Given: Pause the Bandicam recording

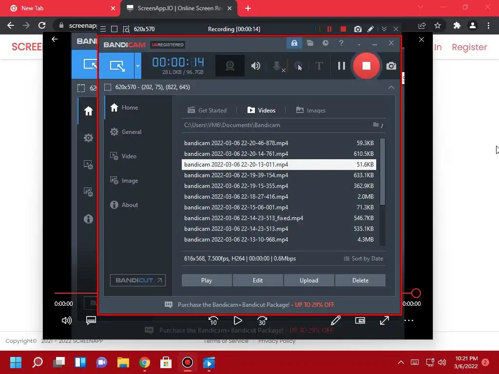Looking at the screenshot, I should pyautogui.click(x=342, y=66).
